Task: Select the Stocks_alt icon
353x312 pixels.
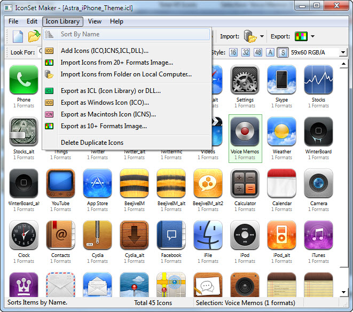Action: [x=23, y=131]
